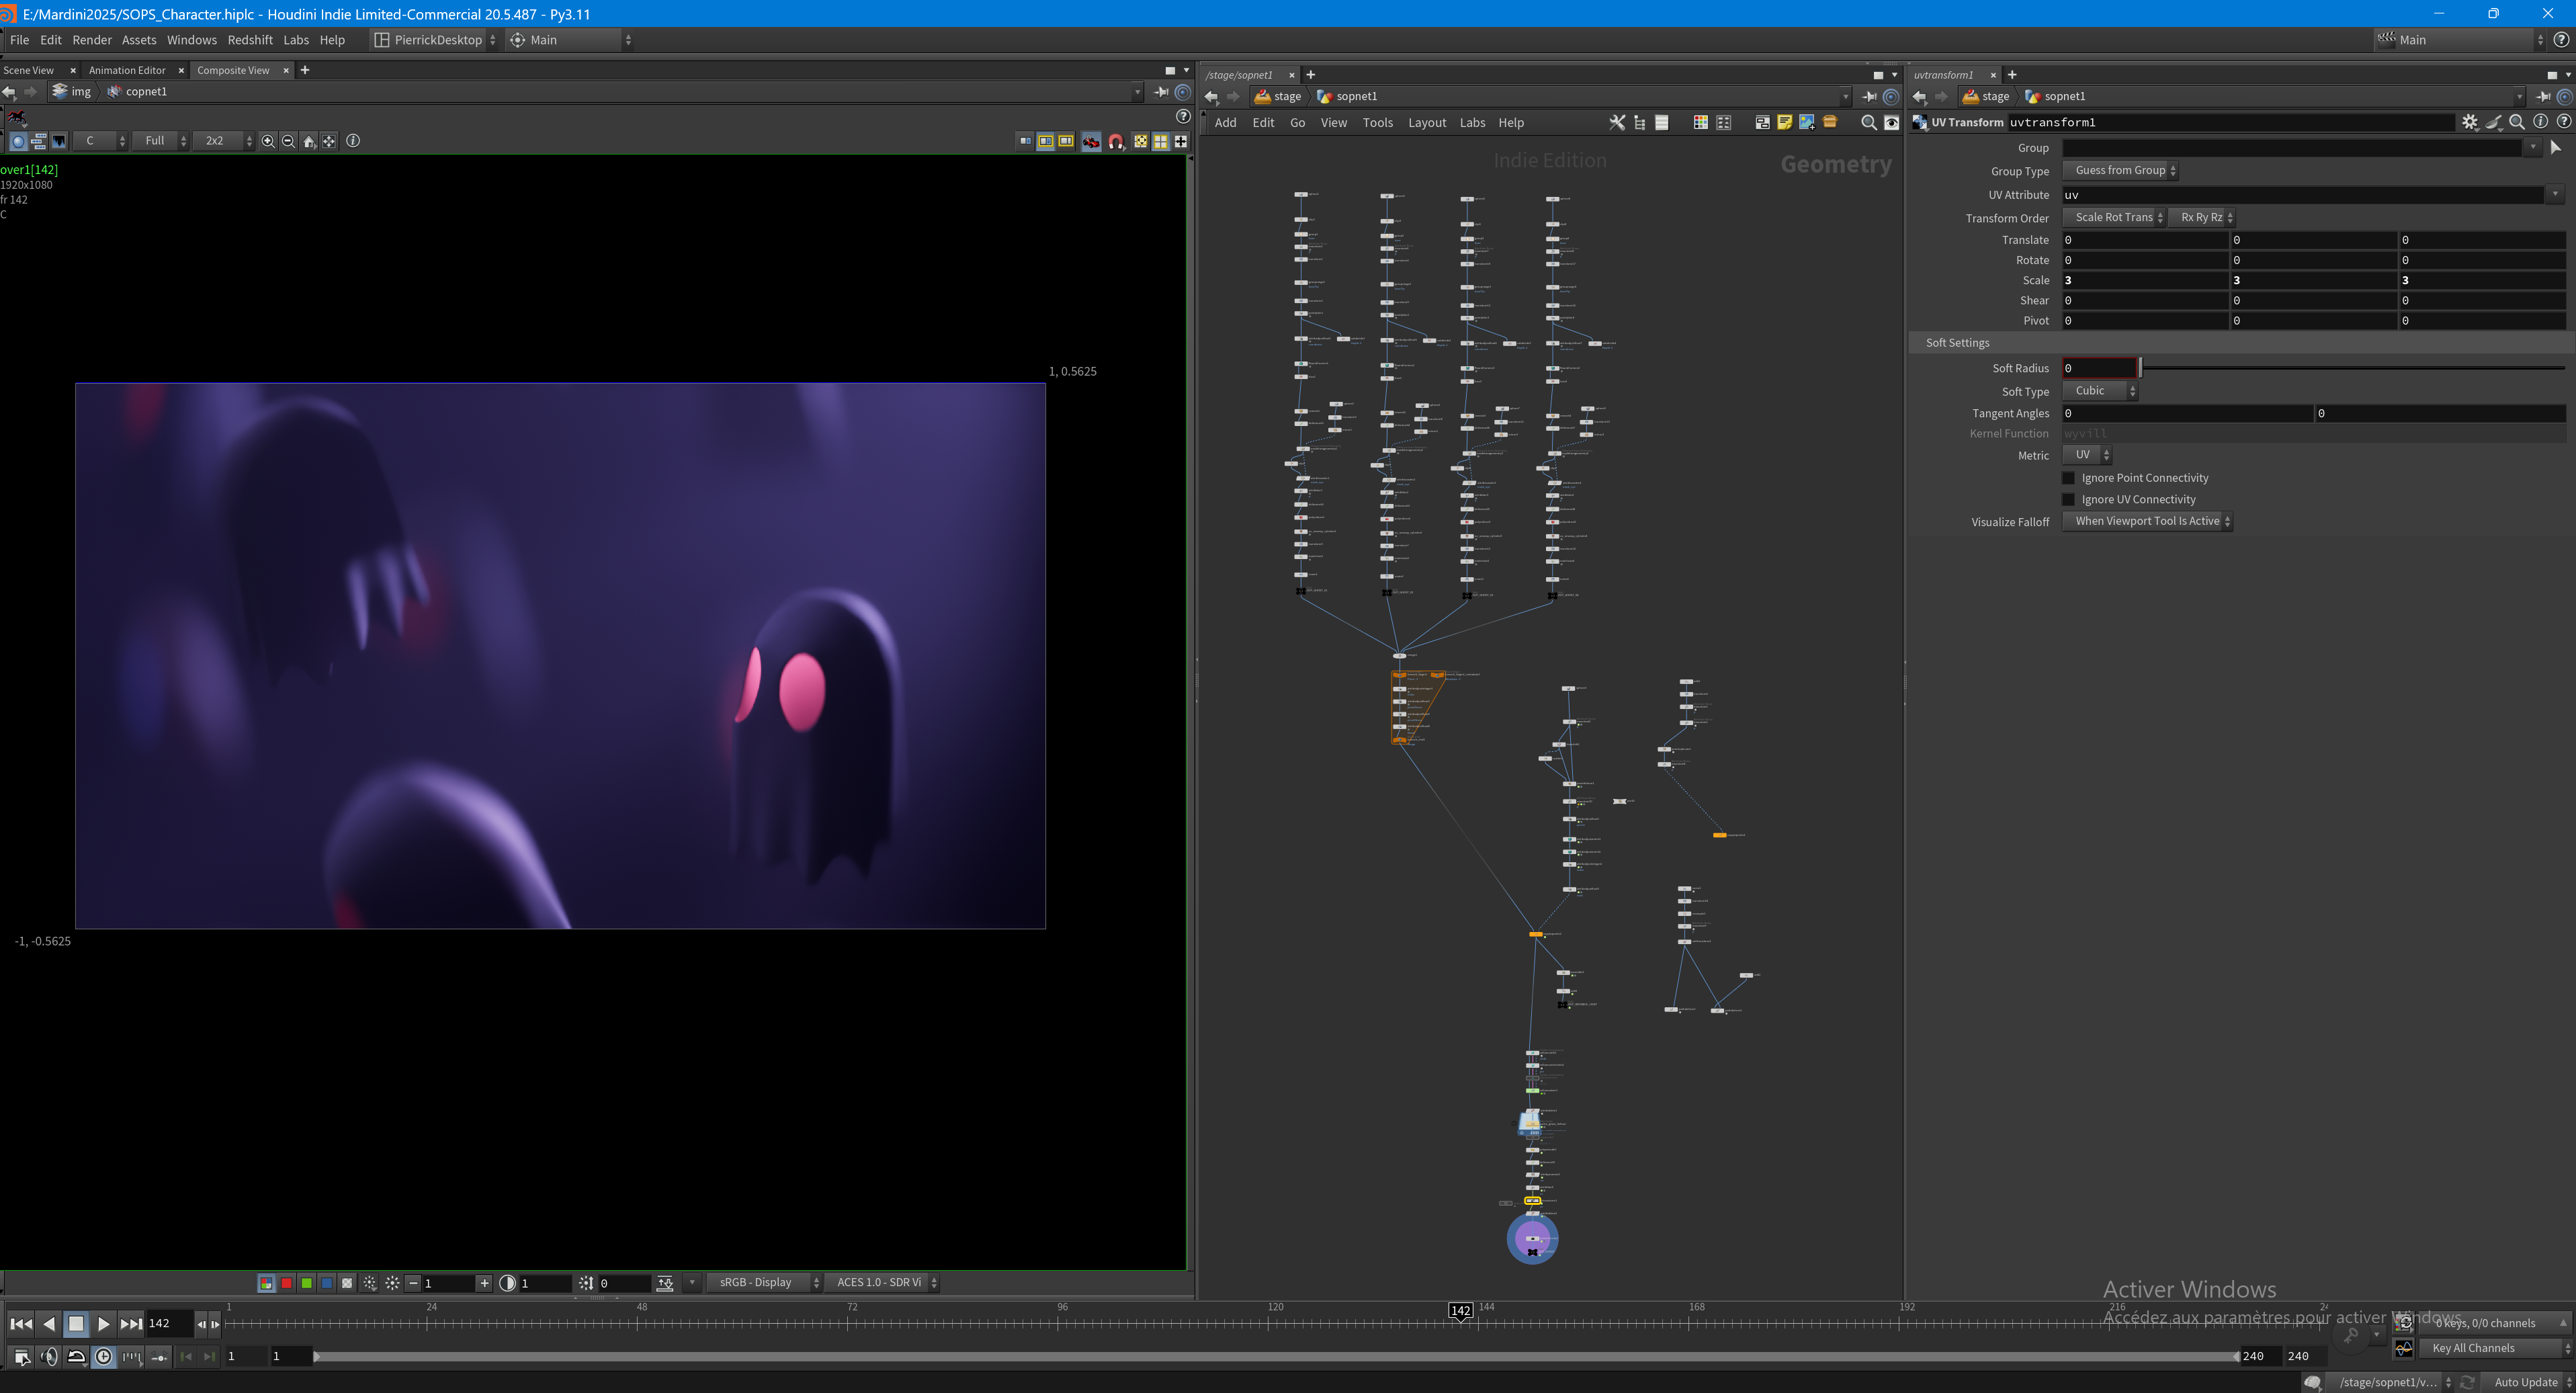Click the blue channel display button
Viewport: 2576px width, 1393px height.
coord(327,1283)
